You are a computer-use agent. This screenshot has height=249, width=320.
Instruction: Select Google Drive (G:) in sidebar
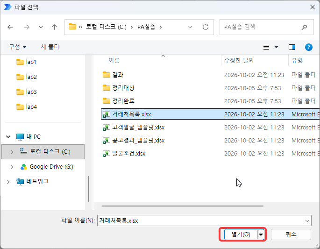point(47,167)
